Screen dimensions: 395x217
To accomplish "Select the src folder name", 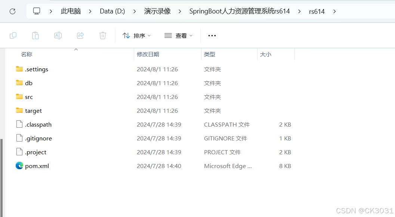I will pos(29,97).
